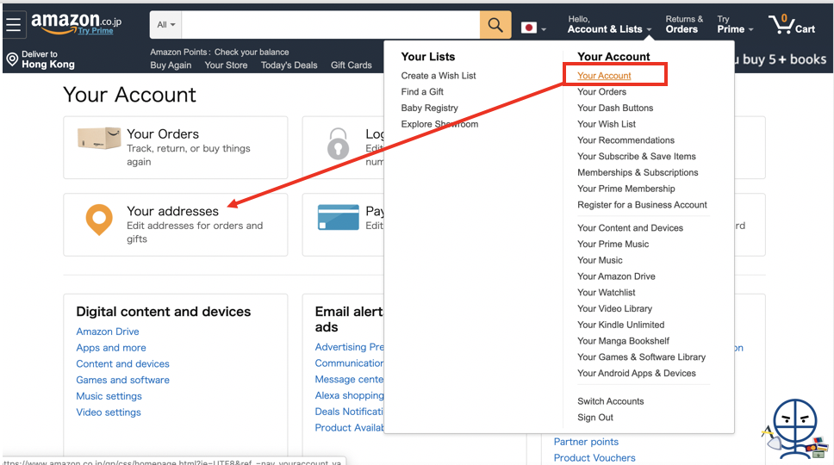Image resolution: width=834 pixels, height=465 pixels.
Task: Click the Try Prime link under the logo
Action: click(x=96, y=31)
